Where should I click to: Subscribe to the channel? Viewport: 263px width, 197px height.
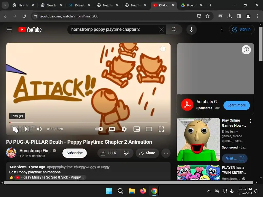[74, 153]
